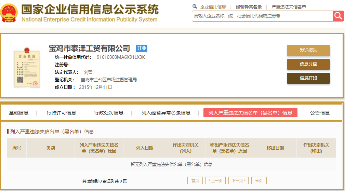The height and width of the screenshot is (191, 345).
Task: Click the red search magnifier button
Action: tap(338, 16)
